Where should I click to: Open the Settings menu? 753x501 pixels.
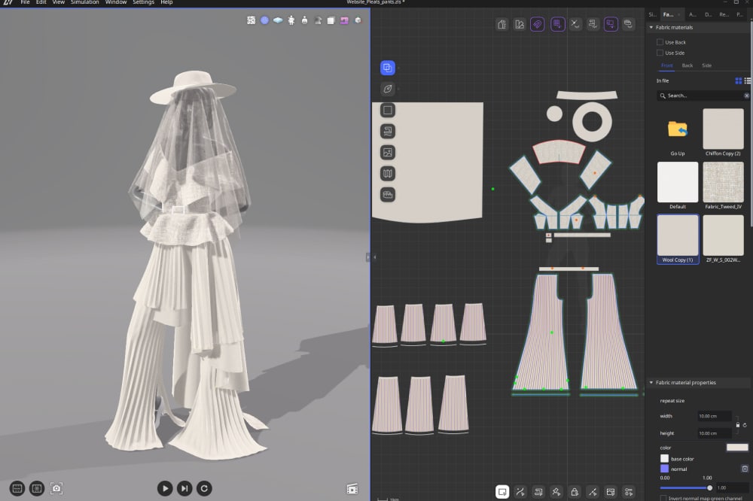click(x=143, y=2)
